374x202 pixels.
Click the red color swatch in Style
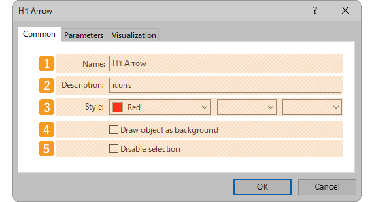pos(118,107)
